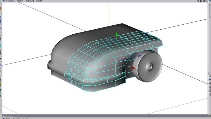Click the viewport grip icon beside Bearbeiten

point(3,1)
